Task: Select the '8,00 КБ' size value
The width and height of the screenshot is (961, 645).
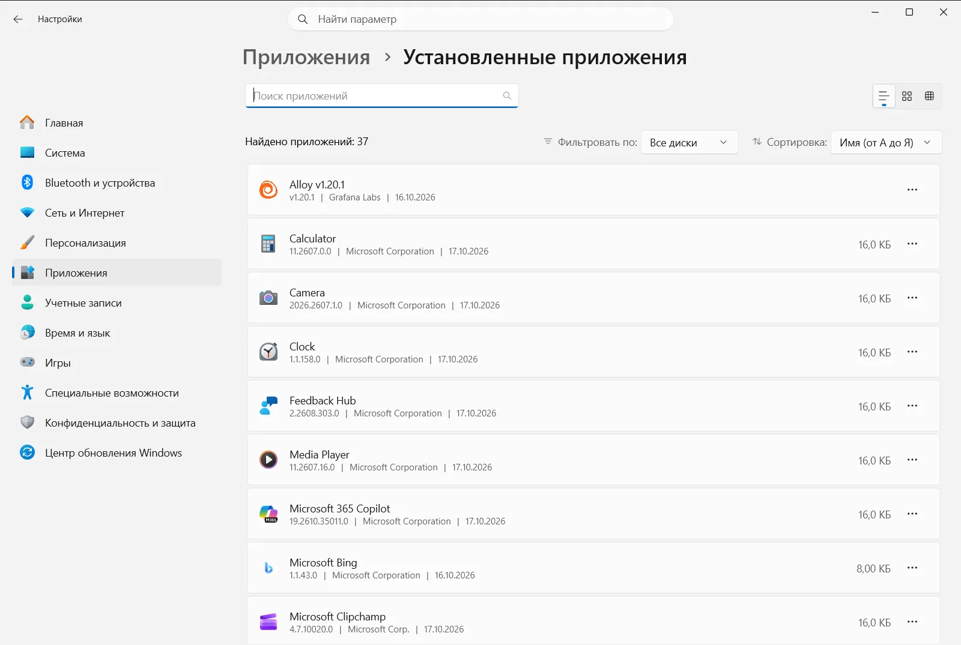Action: [x=873, y=569]
